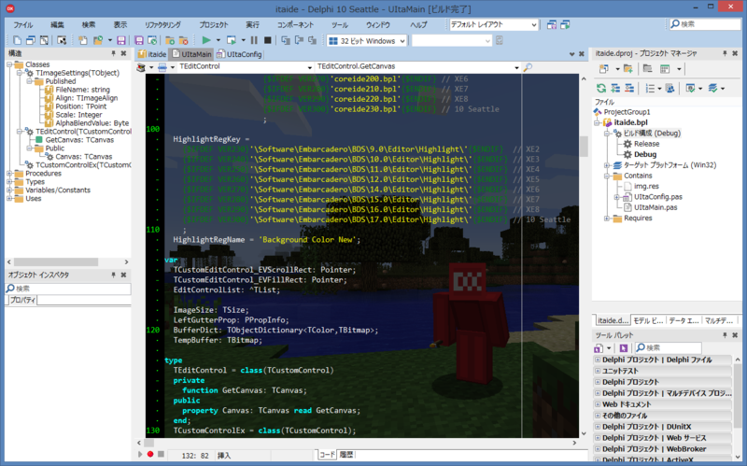
Task: Click the single-disk Save icon
Action: tap(121, 40)
